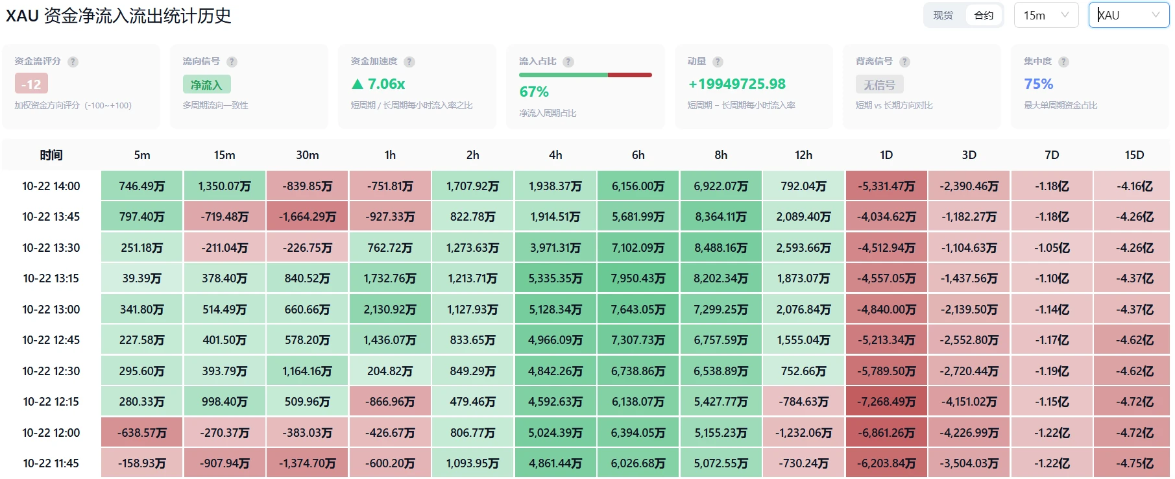Click the 10-22 11:45 row time

51,463
